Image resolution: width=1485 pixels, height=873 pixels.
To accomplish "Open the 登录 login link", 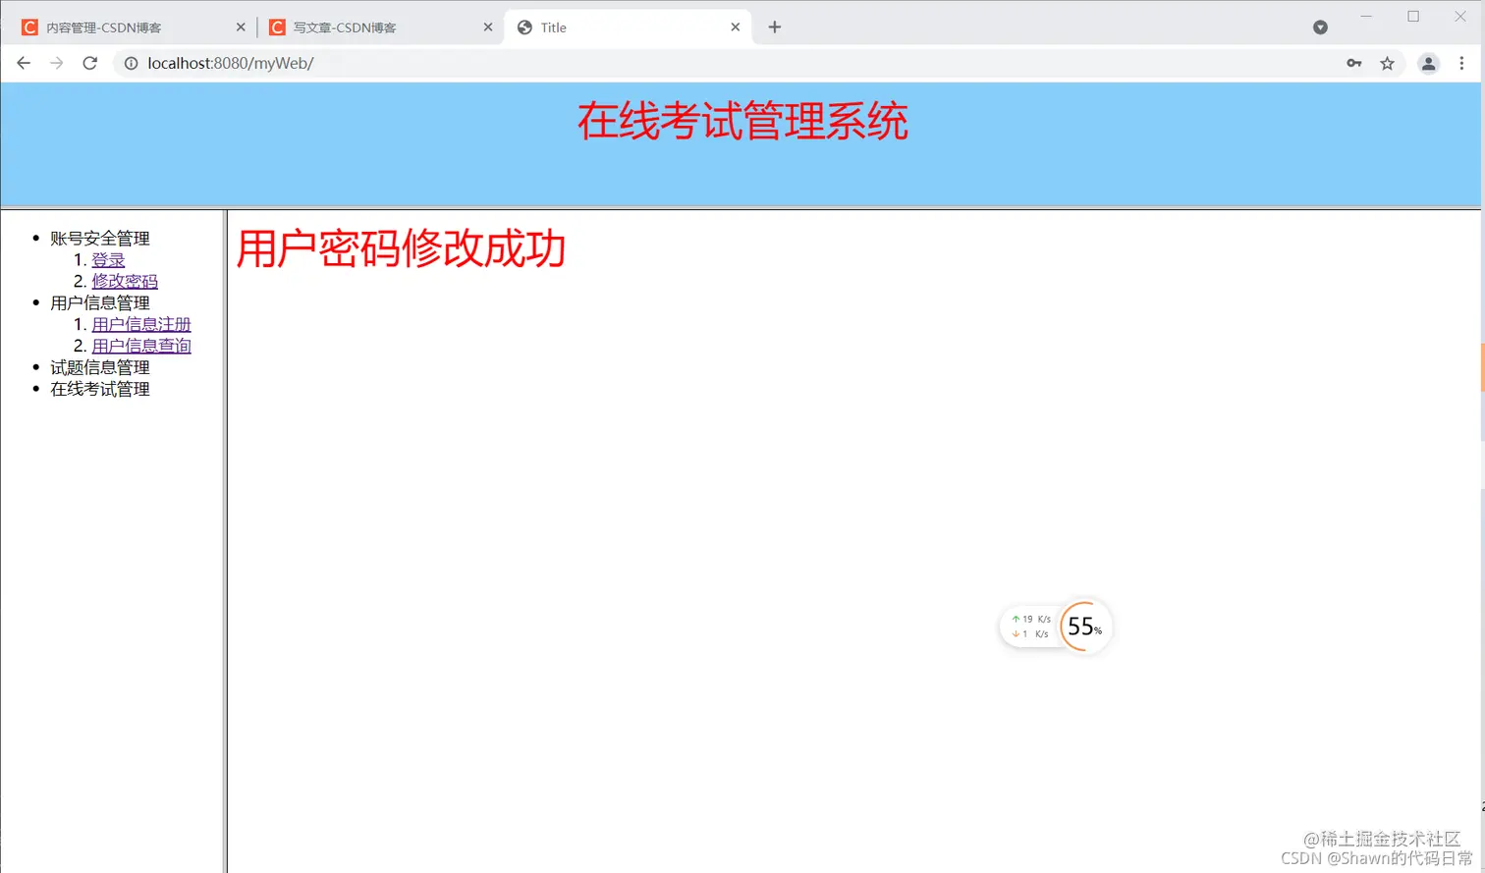I will click(108, 259).
